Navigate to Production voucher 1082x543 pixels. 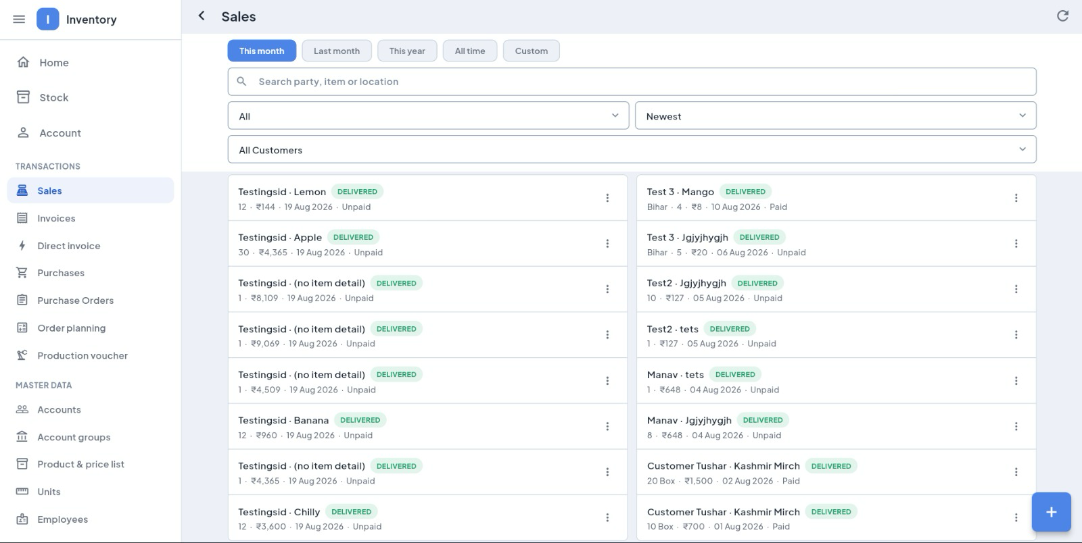[x=90, y=355]
